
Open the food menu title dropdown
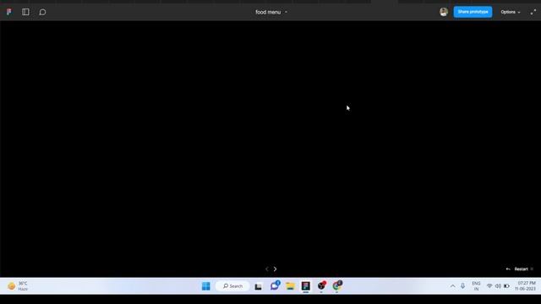(271, 12)
